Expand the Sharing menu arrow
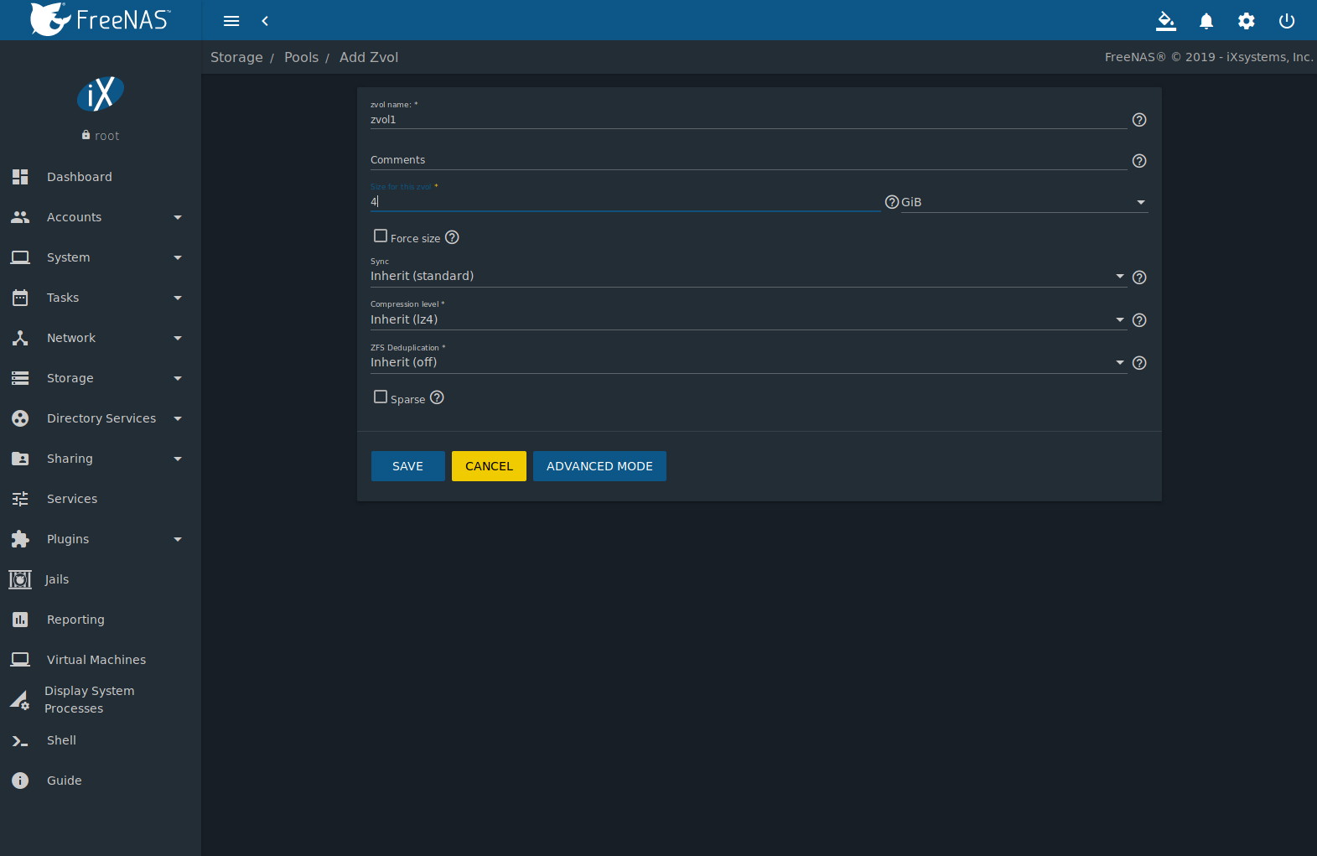Viewport: 1317px width, 856px height. coord(178,459)
